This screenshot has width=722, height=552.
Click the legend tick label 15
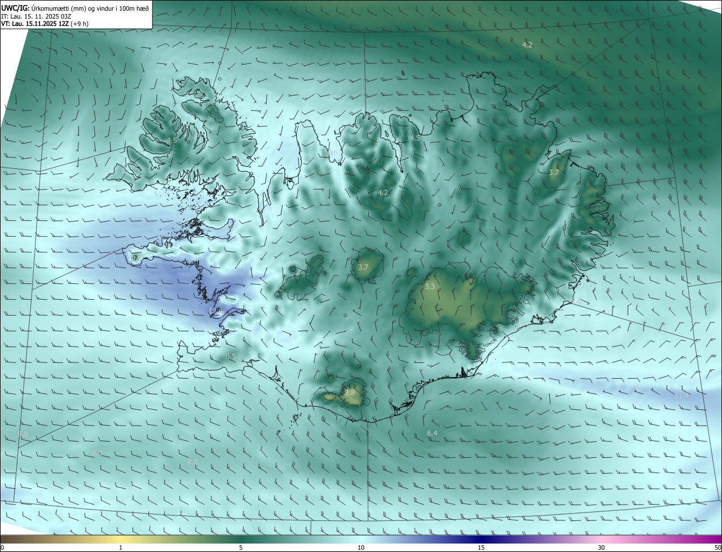click(x=481, y=547)
